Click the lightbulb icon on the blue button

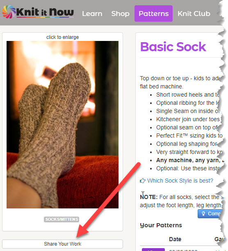click(203, 214)
